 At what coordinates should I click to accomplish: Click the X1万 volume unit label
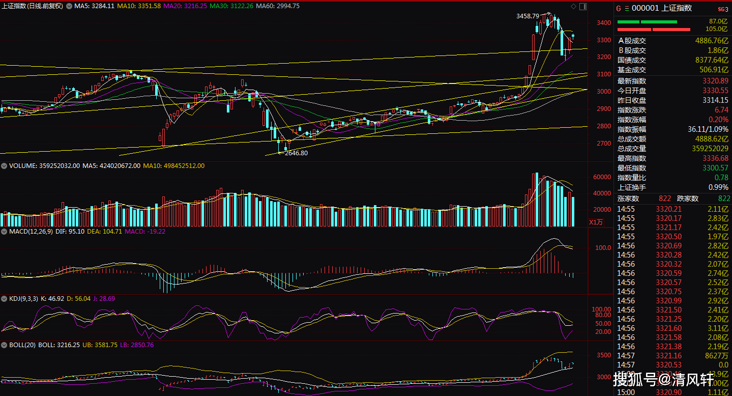pos(596,222)
